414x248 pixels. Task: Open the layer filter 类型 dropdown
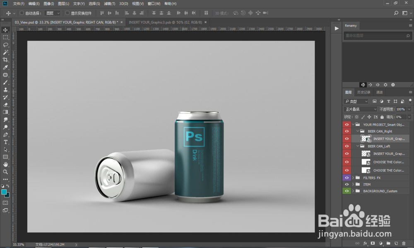point(356,101)
